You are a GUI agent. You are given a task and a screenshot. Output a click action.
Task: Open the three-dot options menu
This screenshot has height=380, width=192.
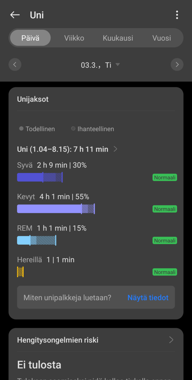[x=177, y=15]
